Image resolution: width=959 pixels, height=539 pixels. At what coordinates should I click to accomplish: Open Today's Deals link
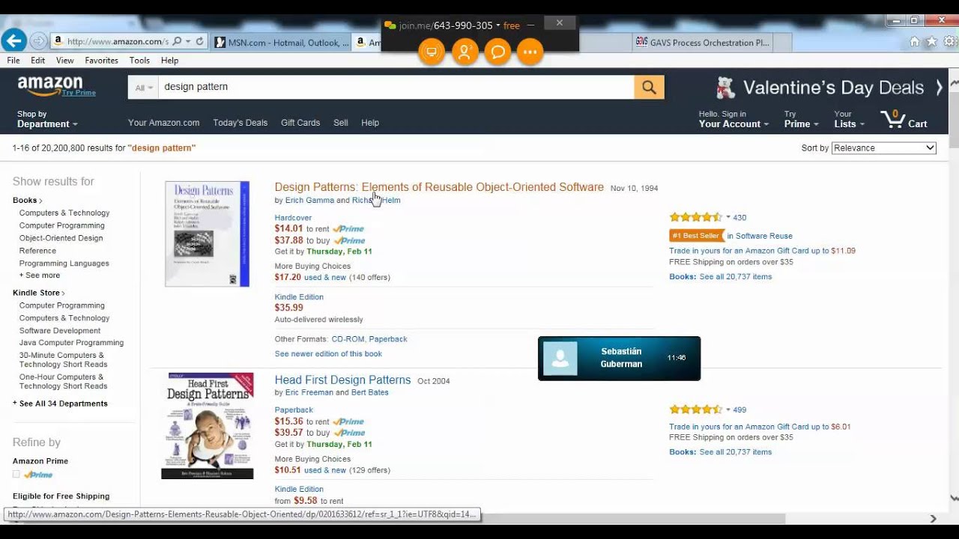tap(240, 123)
